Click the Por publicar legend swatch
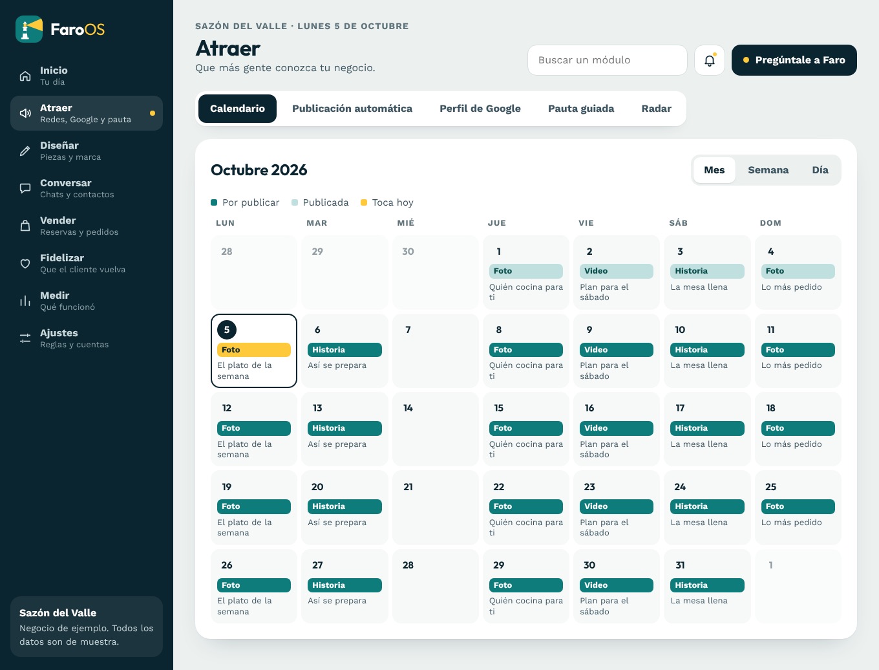The height and width of the screenshot is (670, 879). click(214, 202)
